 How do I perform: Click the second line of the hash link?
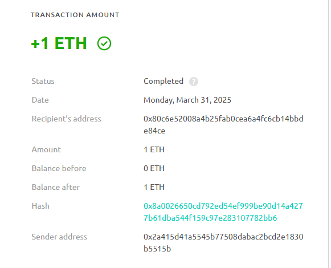(x=210, y=218)
